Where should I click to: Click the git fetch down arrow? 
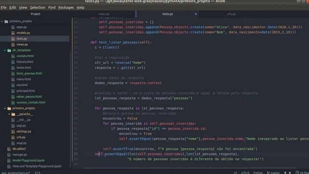coord(285,173)
